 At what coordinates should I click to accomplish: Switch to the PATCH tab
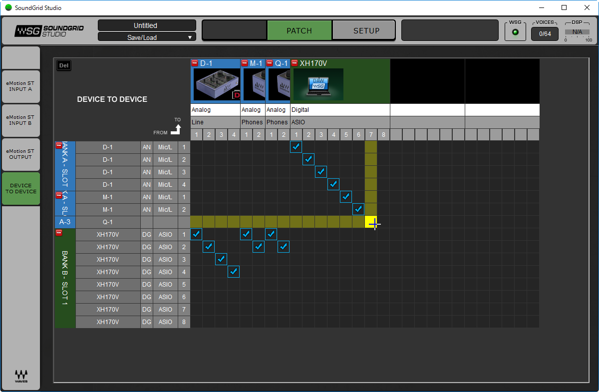[x=299, y=30]
